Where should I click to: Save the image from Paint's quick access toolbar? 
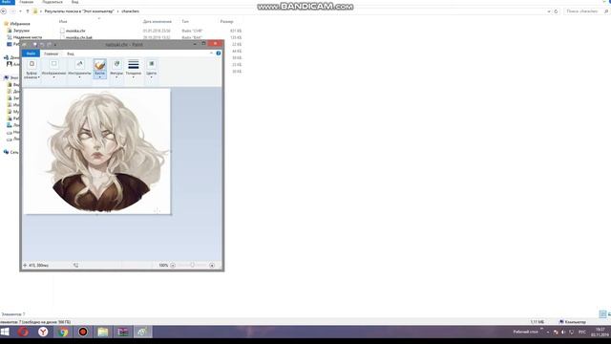pos(34,45)
